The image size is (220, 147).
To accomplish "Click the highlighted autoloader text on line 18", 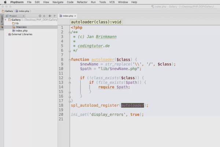I will (133, 105).
